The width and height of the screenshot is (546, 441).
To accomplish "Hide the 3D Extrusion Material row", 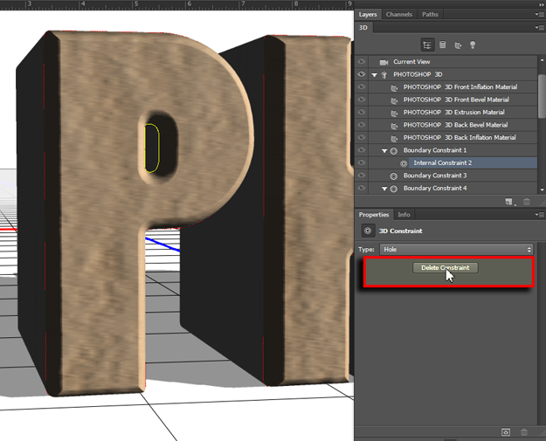I will 362,113.
